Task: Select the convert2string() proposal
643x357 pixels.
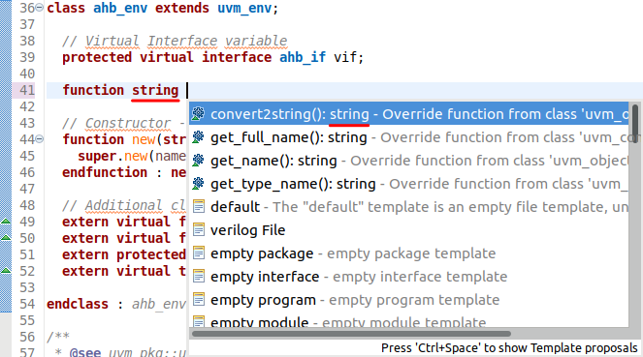Action: (409, 114)
